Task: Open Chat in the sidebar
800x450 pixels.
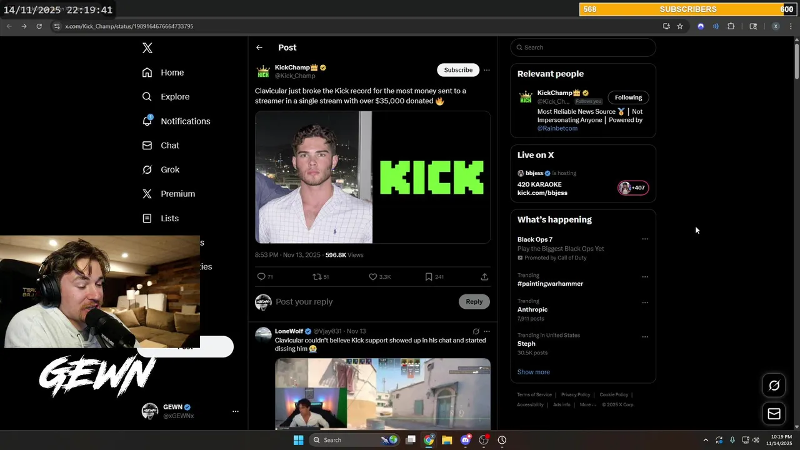Action: coord(161,146)
